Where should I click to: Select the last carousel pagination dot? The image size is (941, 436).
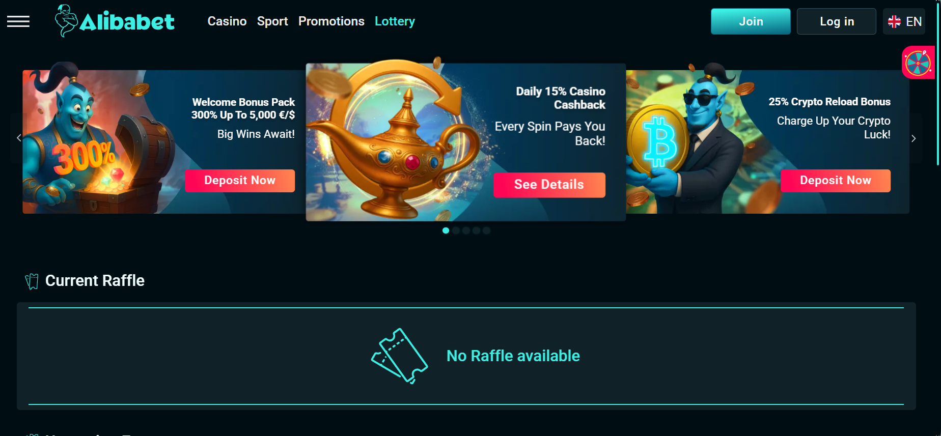tap(487, 230)
